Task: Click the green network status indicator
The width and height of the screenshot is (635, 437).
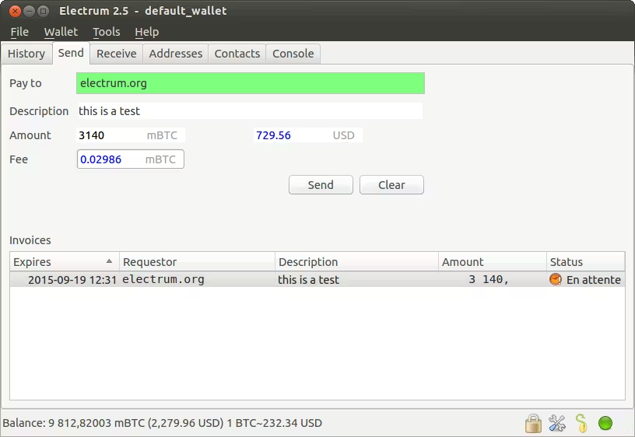Action: point(605,423)
